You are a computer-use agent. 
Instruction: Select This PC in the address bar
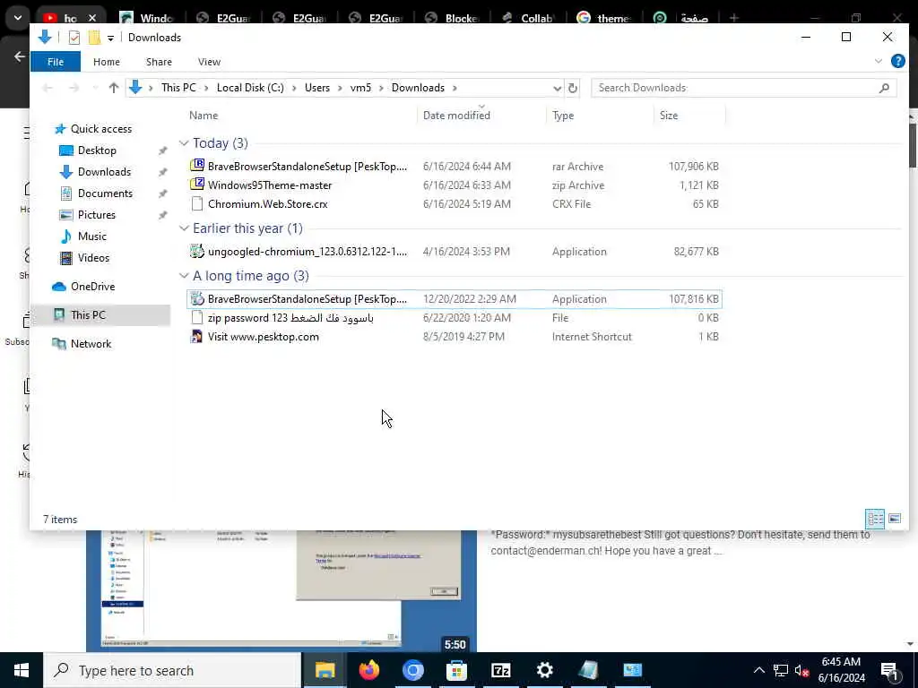[x=178, y=88]
